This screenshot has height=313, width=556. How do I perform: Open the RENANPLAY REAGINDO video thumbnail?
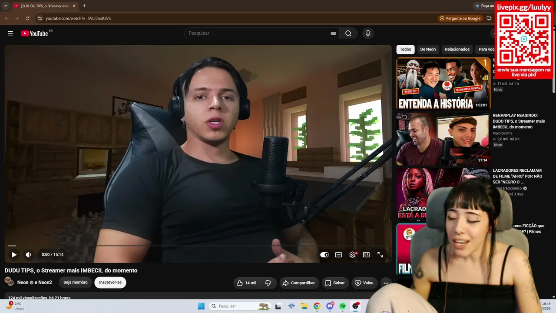443,139
